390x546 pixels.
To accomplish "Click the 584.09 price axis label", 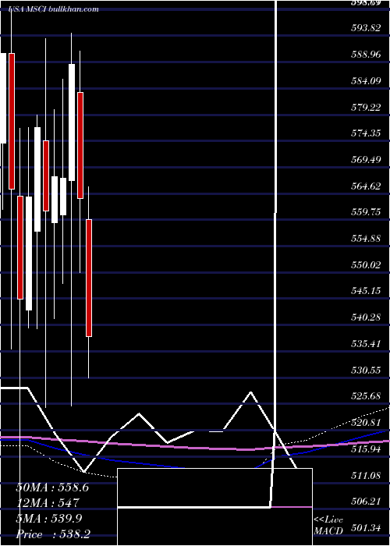I will coord(365,81).
